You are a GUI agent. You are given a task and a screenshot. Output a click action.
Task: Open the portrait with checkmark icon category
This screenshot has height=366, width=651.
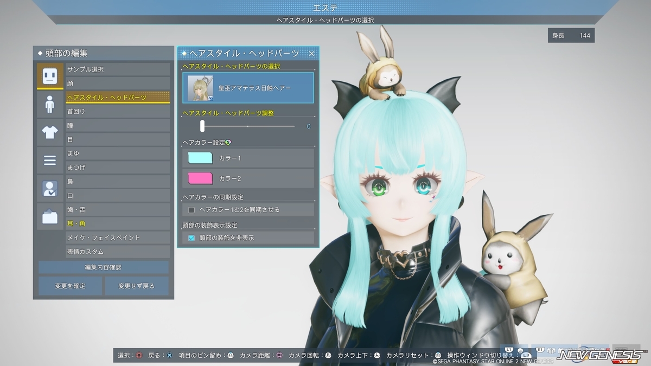50,189
